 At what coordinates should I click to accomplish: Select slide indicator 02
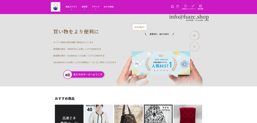pyautogui.click(x=195, y=47)
